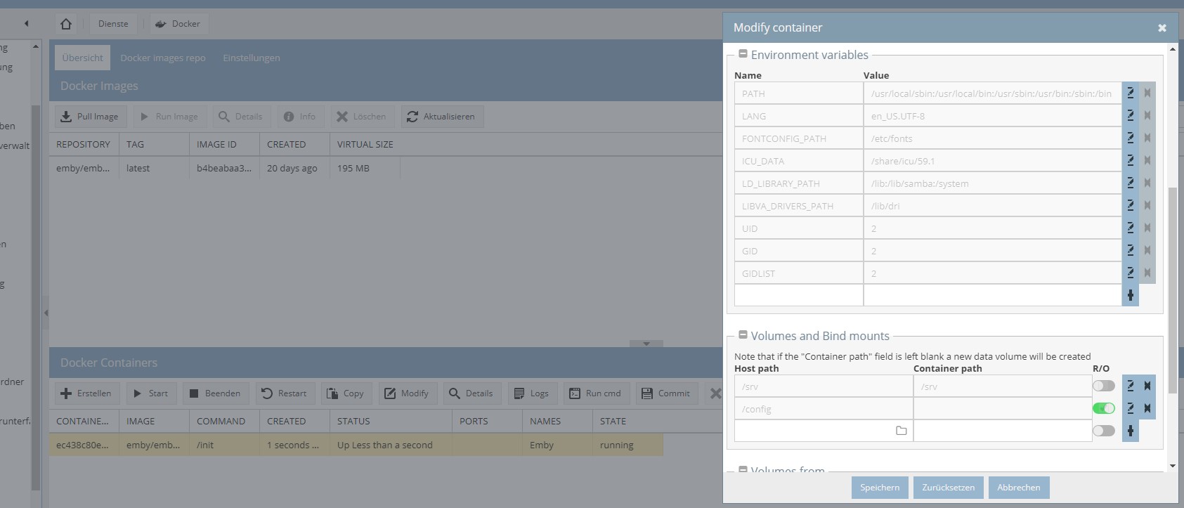Select the Docker breadcrumb
1184x508 pixels.
178,24
